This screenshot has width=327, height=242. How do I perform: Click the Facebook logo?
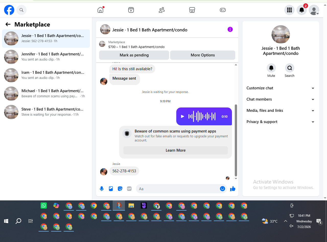pos(9,10)
